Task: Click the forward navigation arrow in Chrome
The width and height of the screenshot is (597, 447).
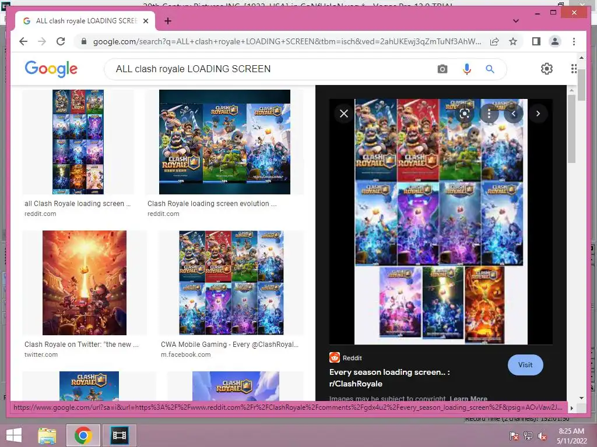Action: pyautogui.click(x=42, y=41)
